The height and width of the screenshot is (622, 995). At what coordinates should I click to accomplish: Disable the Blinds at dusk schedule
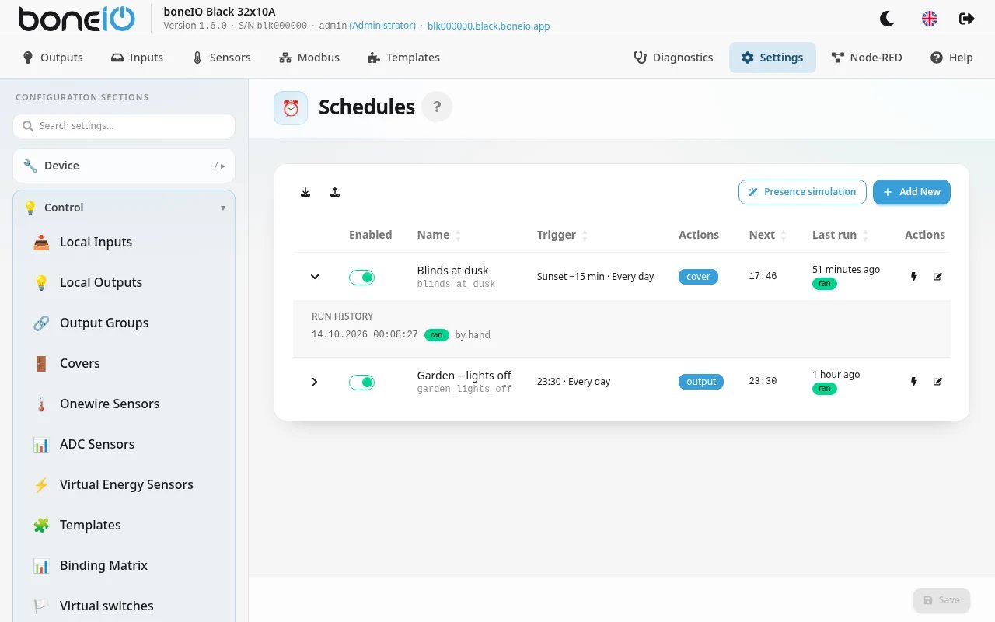click(x=361, y=277)
